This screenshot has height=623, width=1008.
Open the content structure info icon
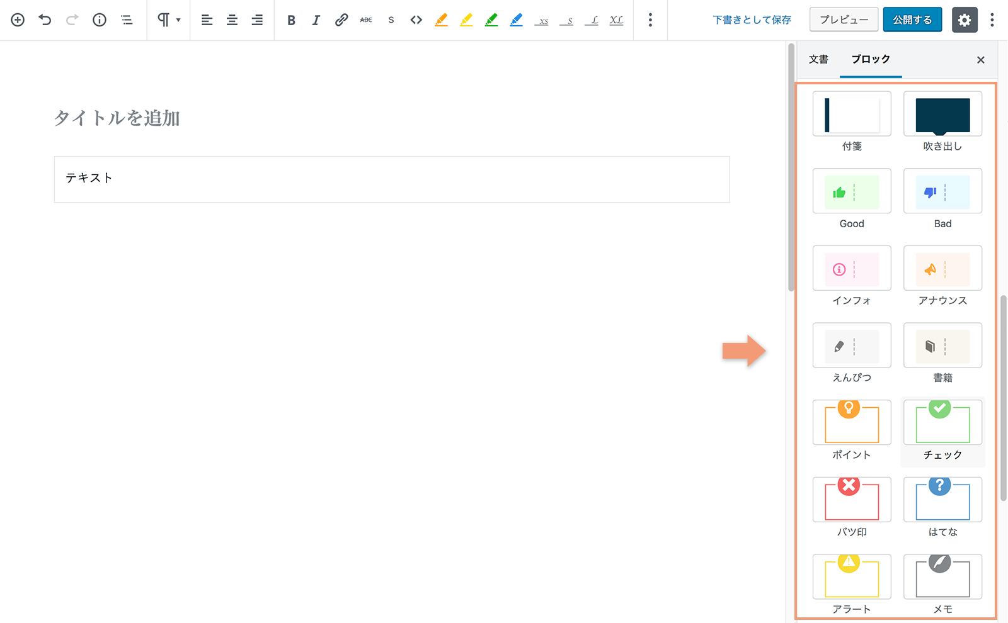tap(100, 20)
